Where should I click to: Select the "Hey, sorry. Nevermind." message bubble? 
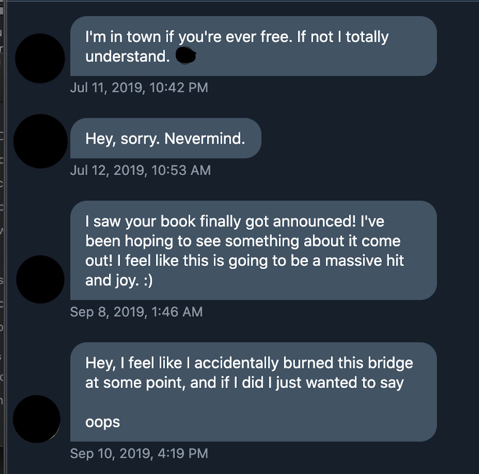point(165,138)
